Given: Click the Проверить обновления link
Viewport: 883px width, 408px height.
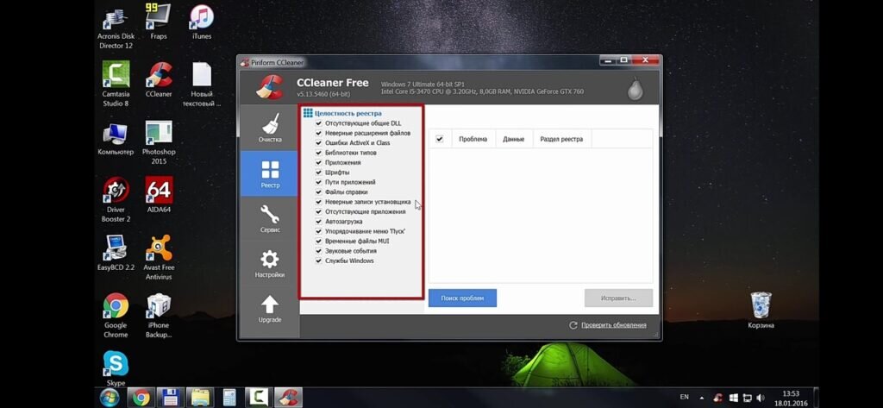Looking at the screenshot, I should coord(614,325).
